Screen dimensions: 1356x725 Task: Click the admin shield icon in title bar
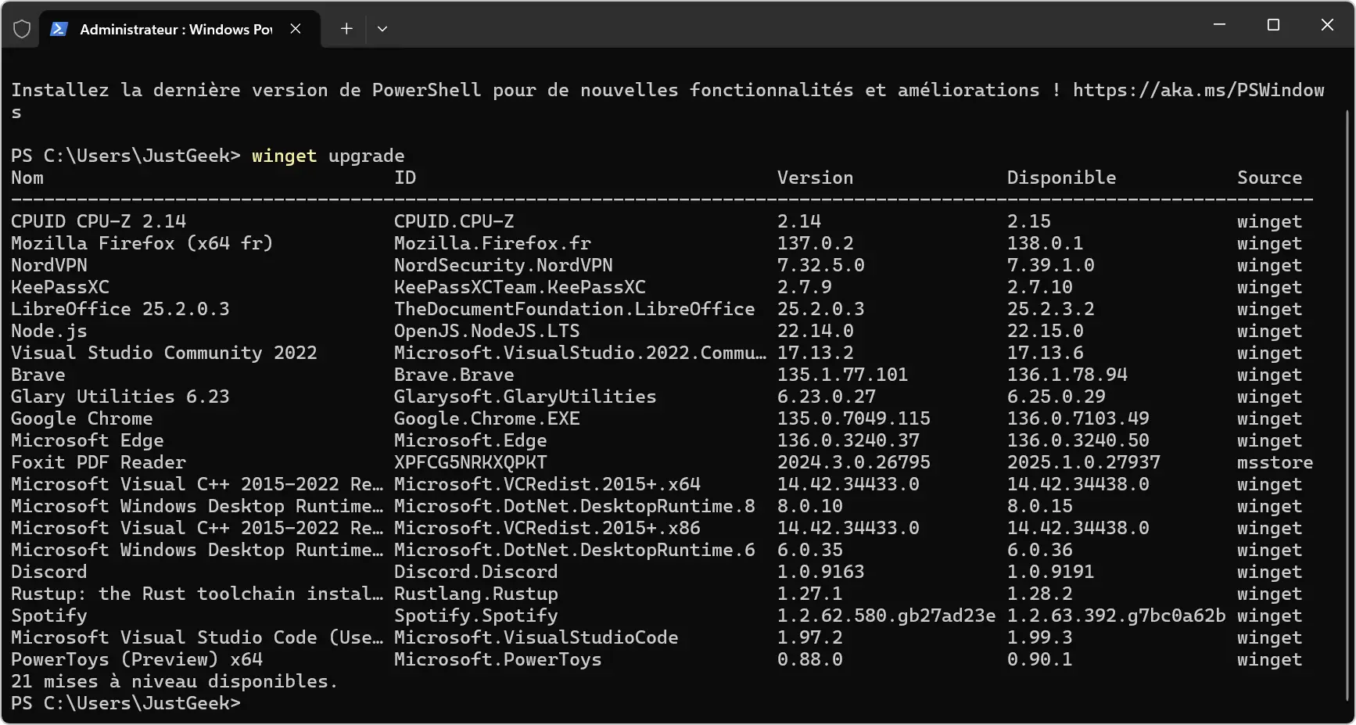(x=22, y=29)
